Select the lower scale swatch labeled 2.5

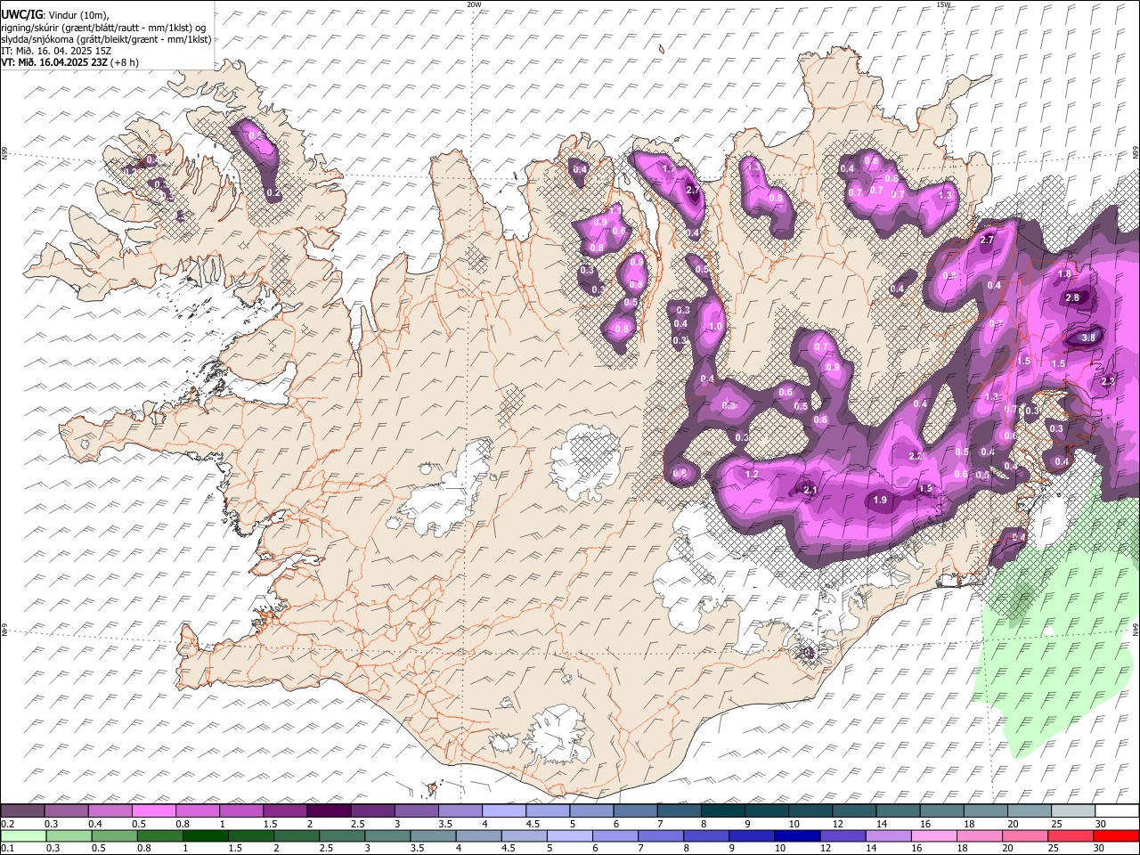click(341, 835)
